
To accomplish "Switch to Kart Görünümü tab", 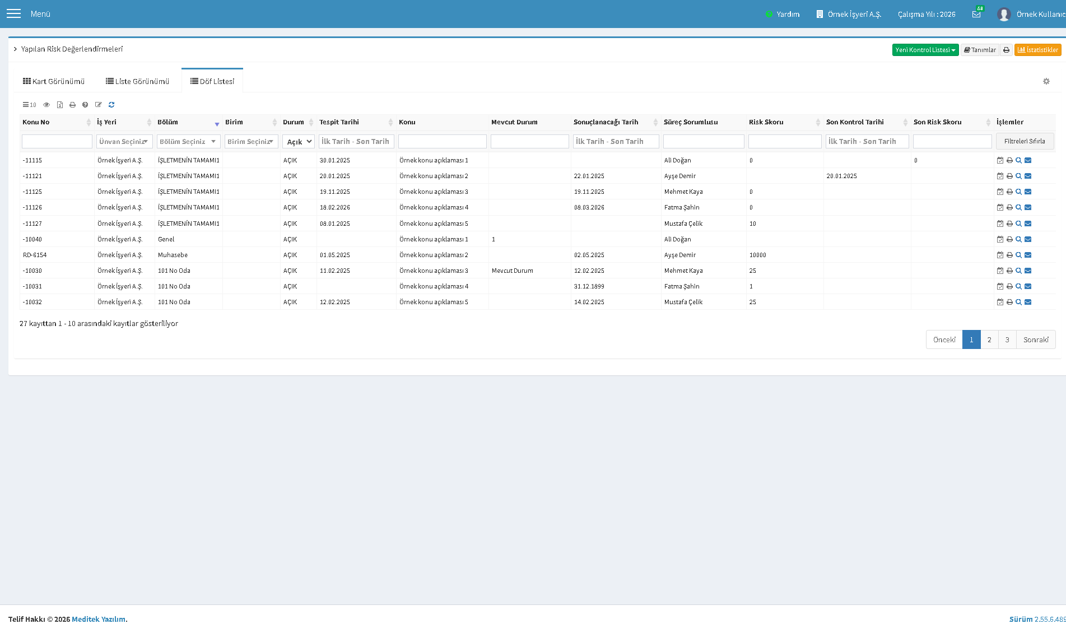I will pyautogui.click(x=54, y=81).
